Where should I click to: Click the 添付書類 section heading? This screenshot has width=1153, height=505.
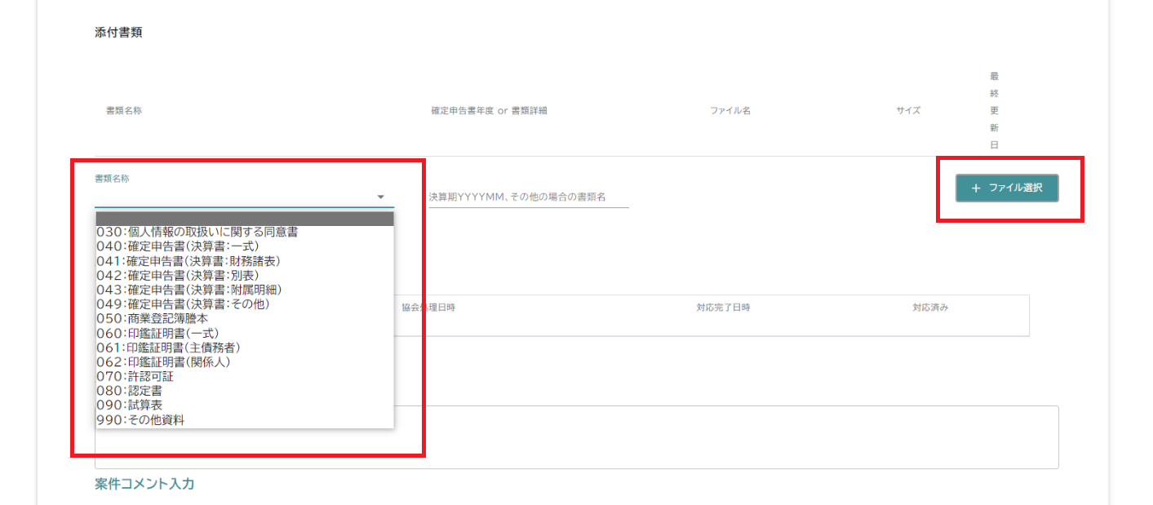[119, 33]
